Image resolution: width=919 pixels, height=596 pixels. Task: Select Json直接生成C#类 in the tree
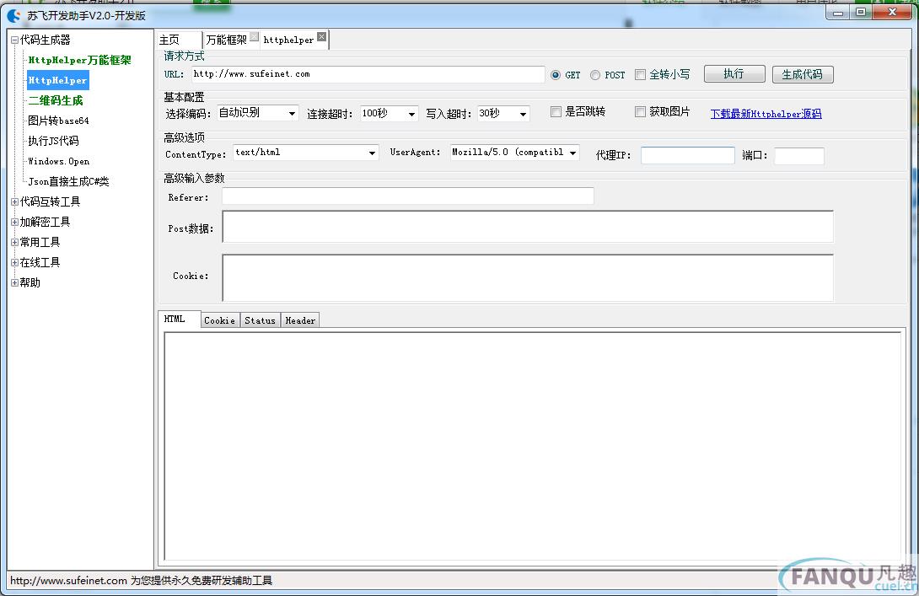click(68, 182)
